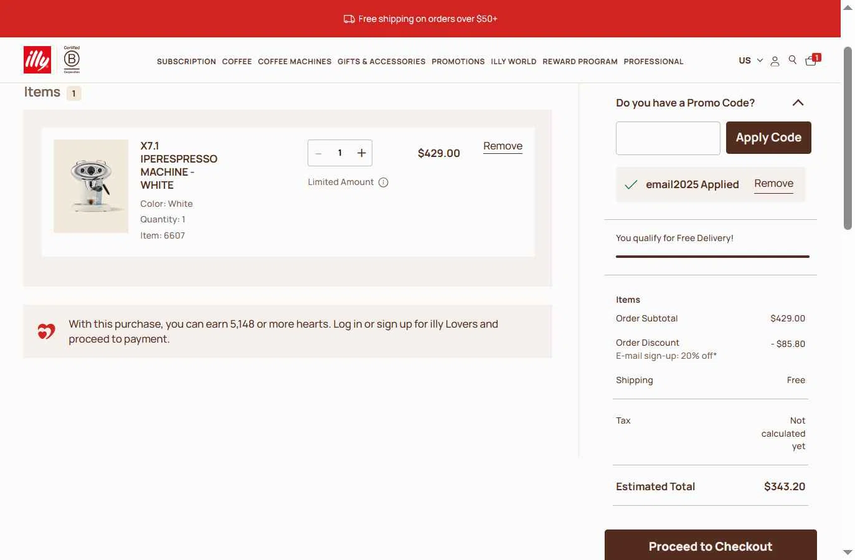
Task: Decrease quantity with the minus button
Action: [319, 153]
